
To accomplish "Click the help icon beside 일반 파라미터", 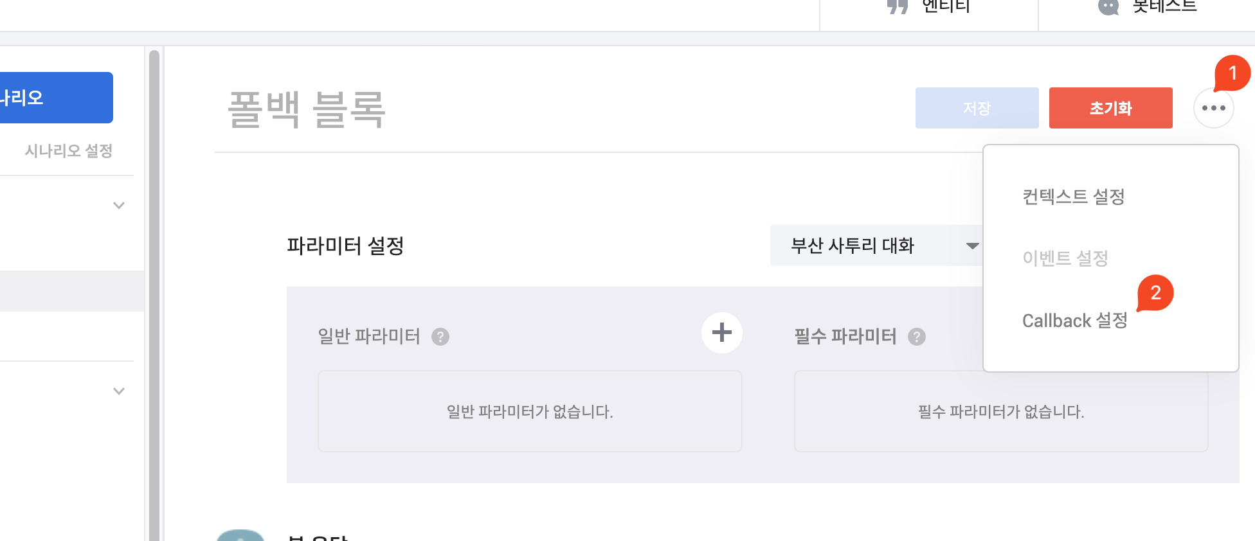I will (x=440, y=337).
